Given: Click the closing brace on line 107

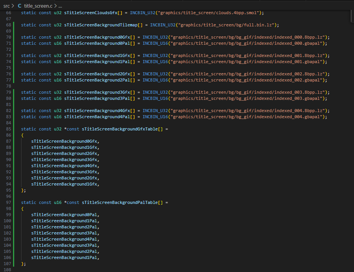Looking at the screenshot, I should 23,264.
